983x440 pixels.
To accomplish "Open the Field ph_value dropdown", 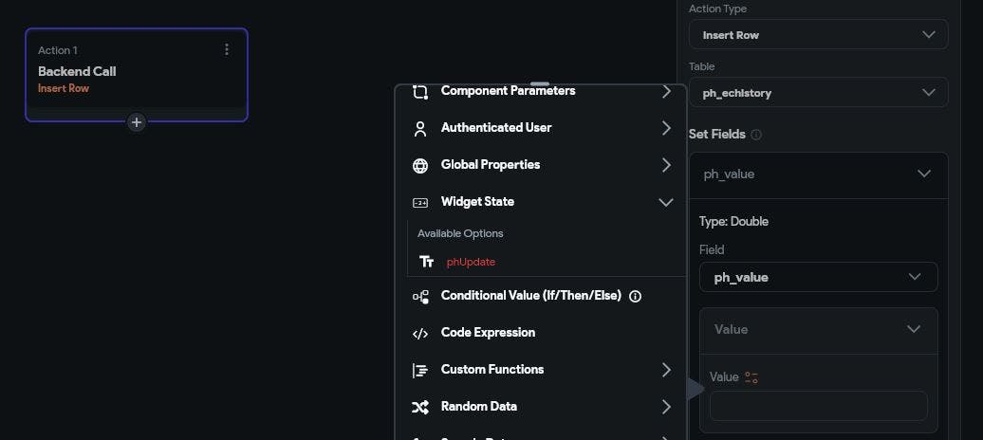I will 818,277.
